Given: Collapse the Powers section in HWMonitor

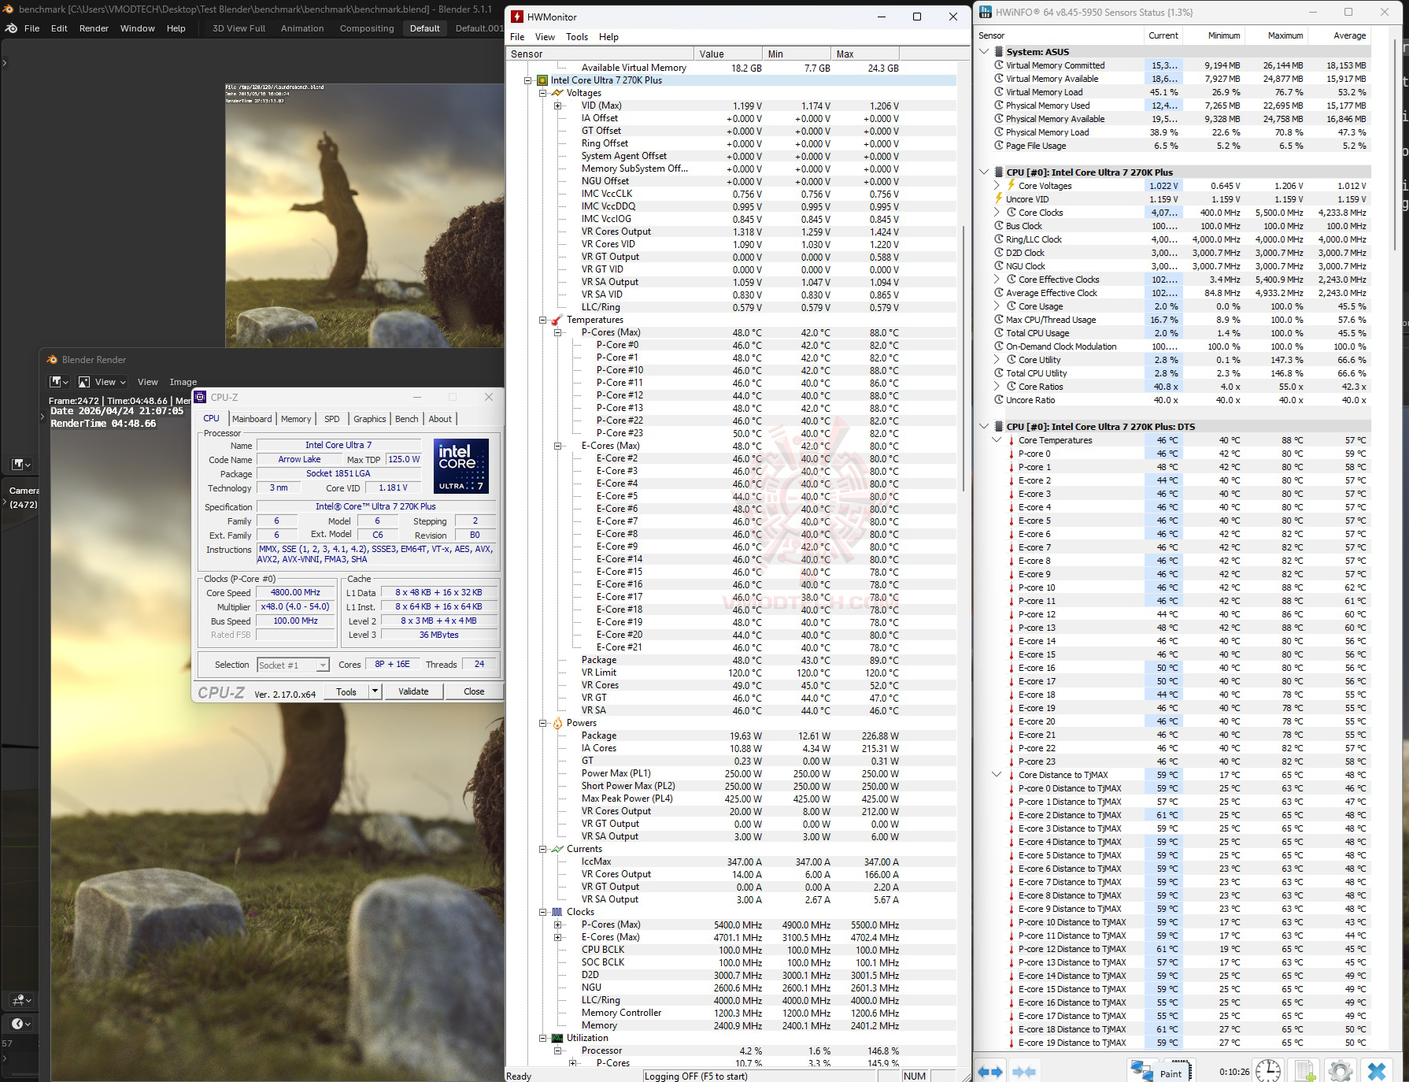Looking at the screenshot, I should pos(542,723).
